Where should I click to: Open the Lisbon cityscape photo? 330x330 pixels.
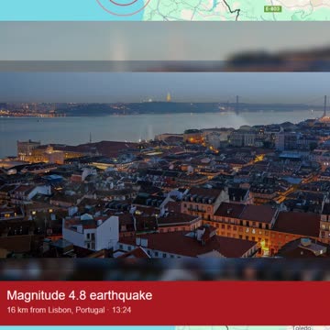165,165
